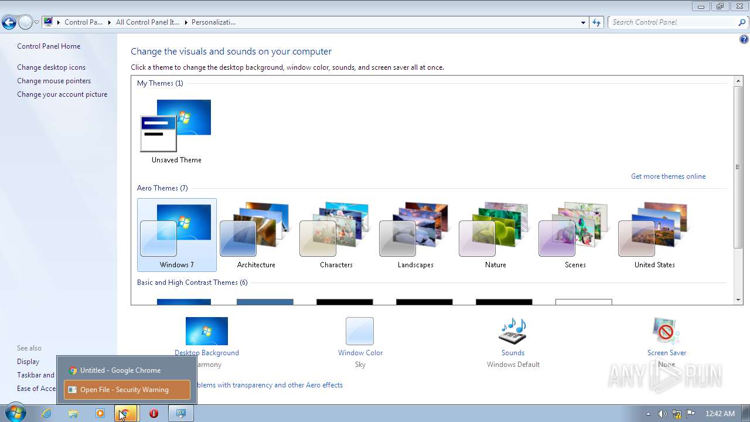Screen dimensions: 750x422
Task: Go to Control Panel Home
Action: pyautogui.click(x=49, y=46)
